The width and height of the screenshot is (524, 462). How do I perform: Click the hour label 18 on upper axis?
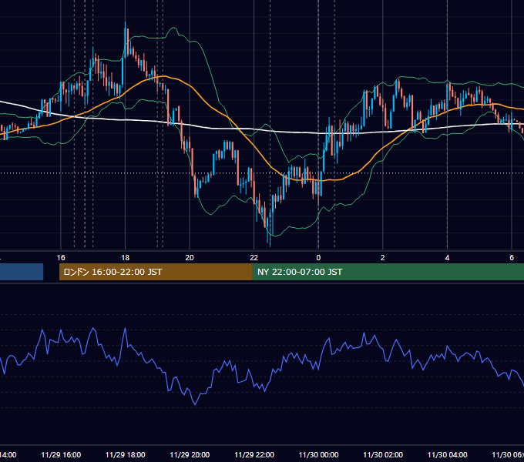(x=126, y=258)
